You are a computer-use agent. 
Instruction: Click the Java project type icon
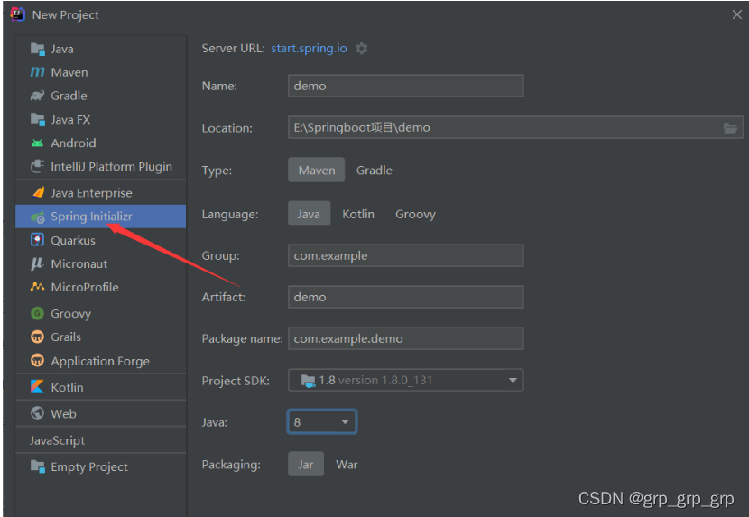pyautogui.click(x=38, y=49)
